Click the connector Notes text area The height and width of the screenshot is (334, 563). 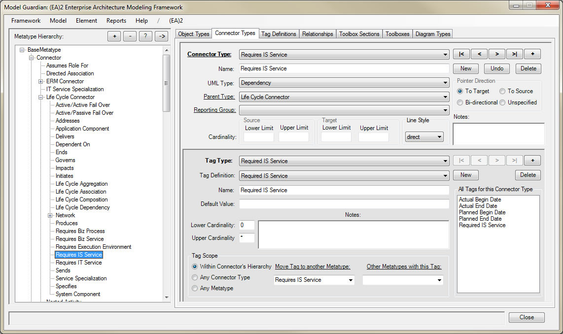[x=498, y=134]
